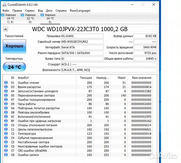Click status orb for Переназначенные сектора
This screenshot has width=181, height=163.
[x=6, y=95]
